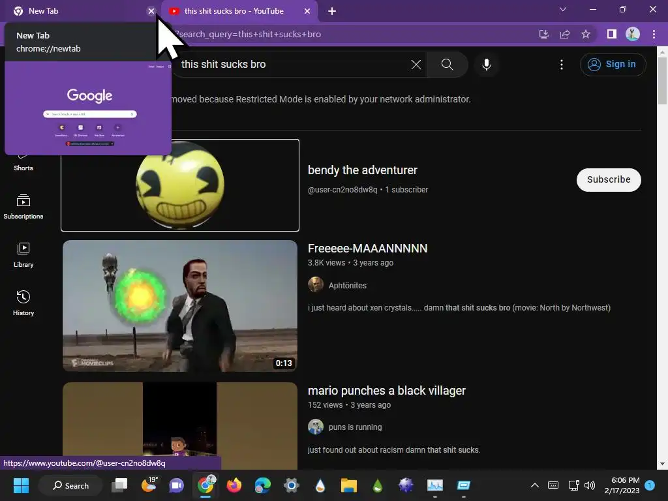Run YouTube search with magnifier button
The width and height of the screenshot is (668, 501).
pos(448,65)
